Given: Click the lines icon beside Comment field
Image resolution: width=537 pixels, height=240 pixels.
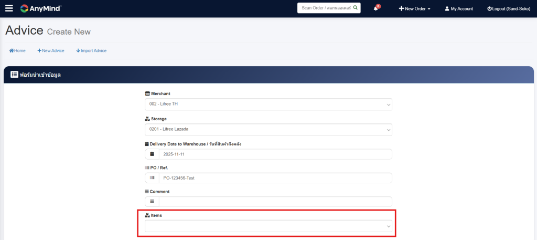Looking at the screenshot, I should point(152,202).
